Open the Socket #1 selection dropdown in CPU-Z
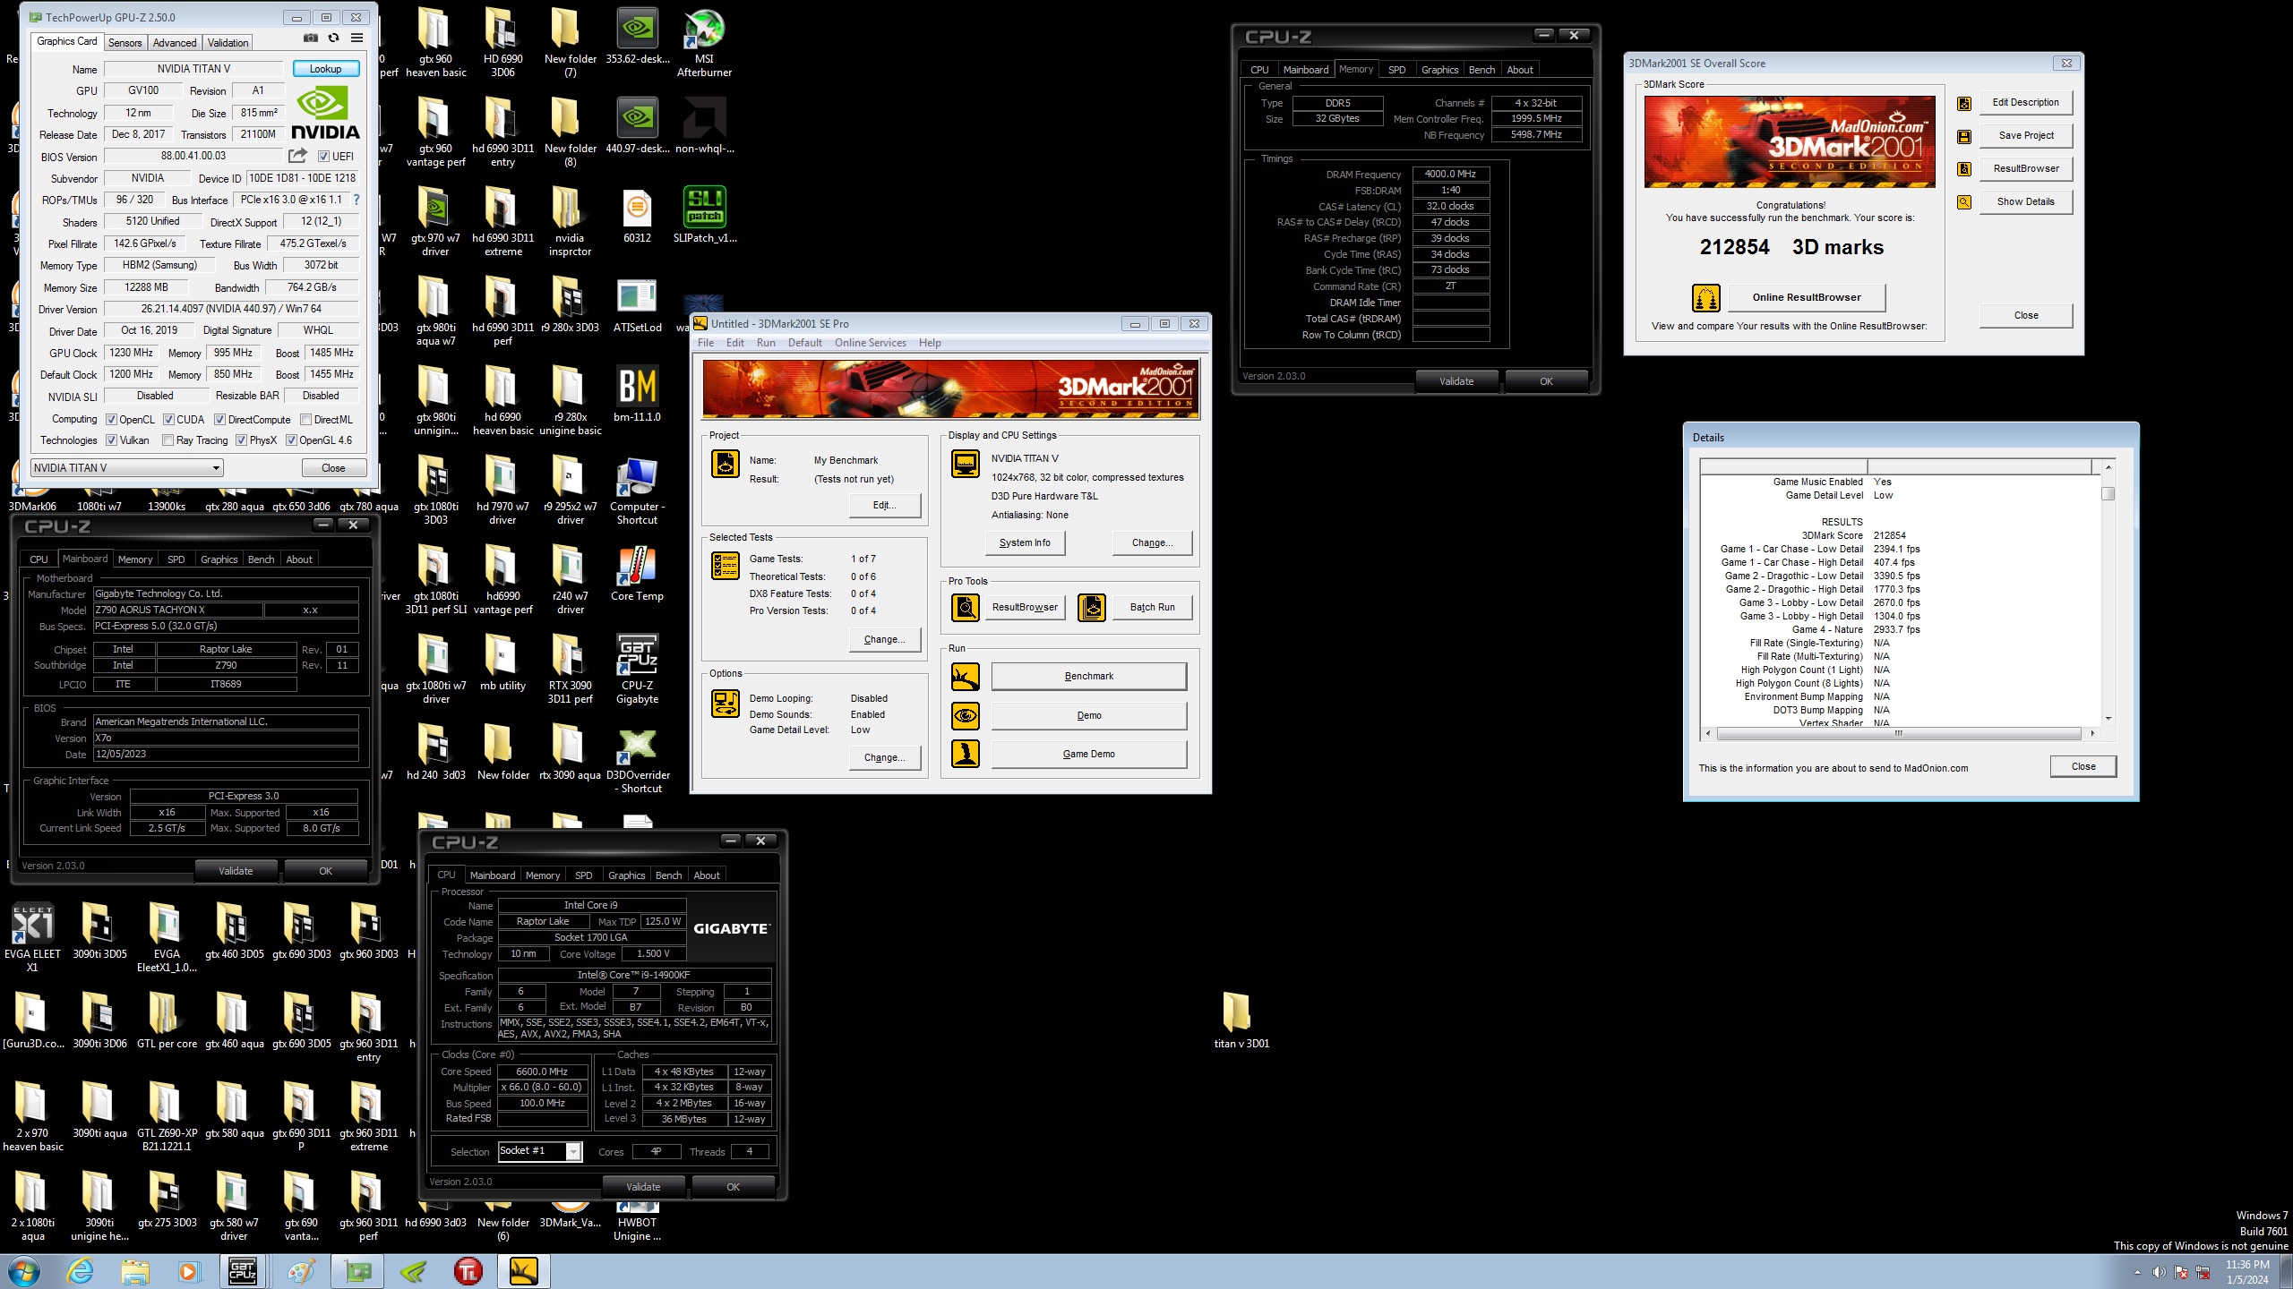The height and width of the screenshot is (1289, 2293). tap(540, 1151)
